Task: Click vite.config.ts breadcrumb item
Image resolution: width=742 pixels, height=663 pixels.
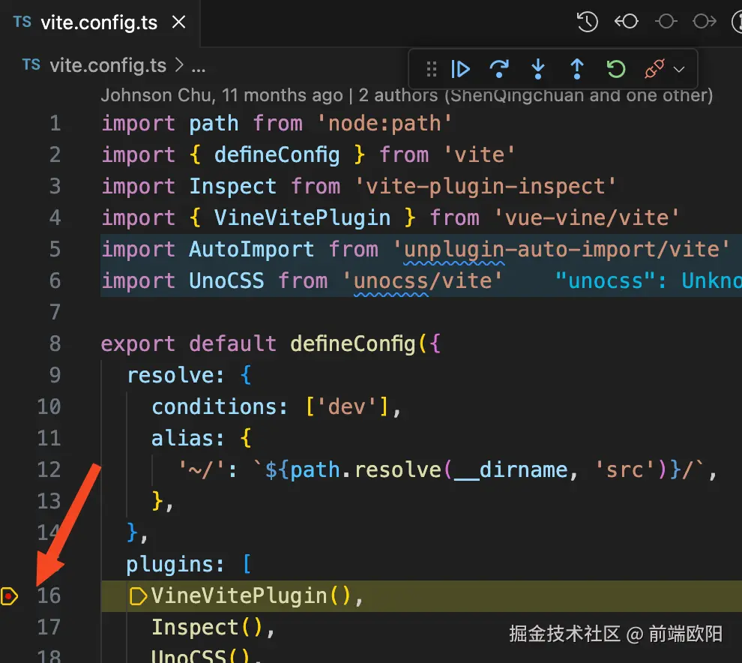Action: [x=108, y=65]
